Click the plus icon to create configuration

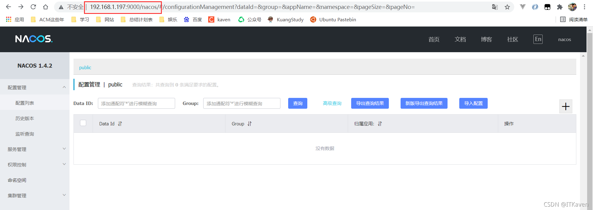[x=566, y=107]
